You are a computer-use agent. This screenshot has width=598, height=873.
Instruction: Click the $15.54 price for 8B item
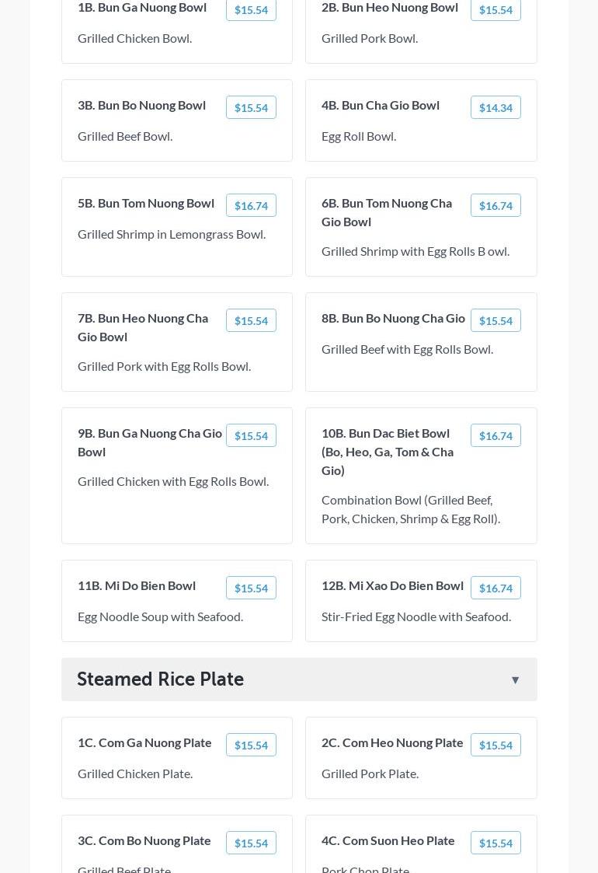pyautogui.click(x=495, y=320)
